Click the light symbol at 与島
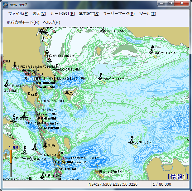Viewport: 192px width, 191px height. point(46,145)
